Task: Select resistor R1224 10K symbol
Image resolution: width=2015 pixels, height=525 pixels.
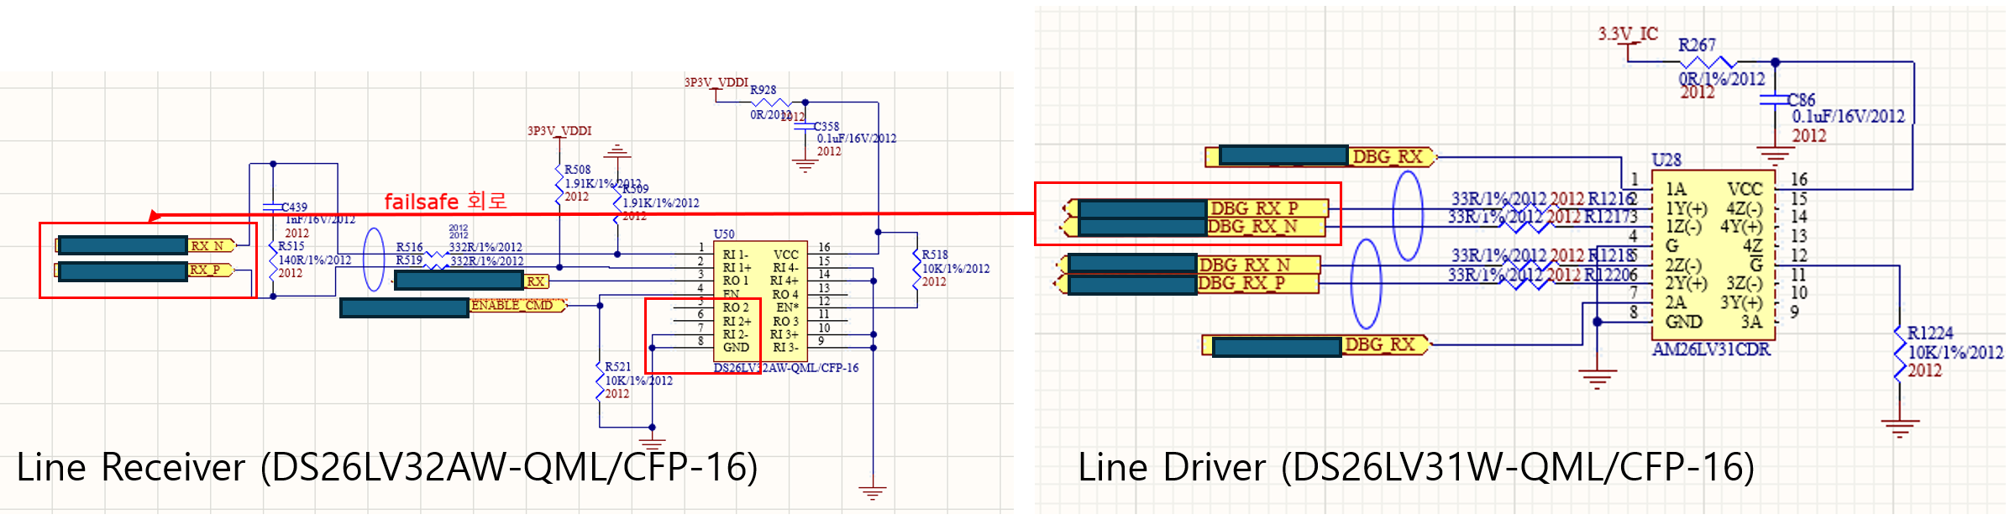Action: pyautogui.click(x=1900, y=353)
